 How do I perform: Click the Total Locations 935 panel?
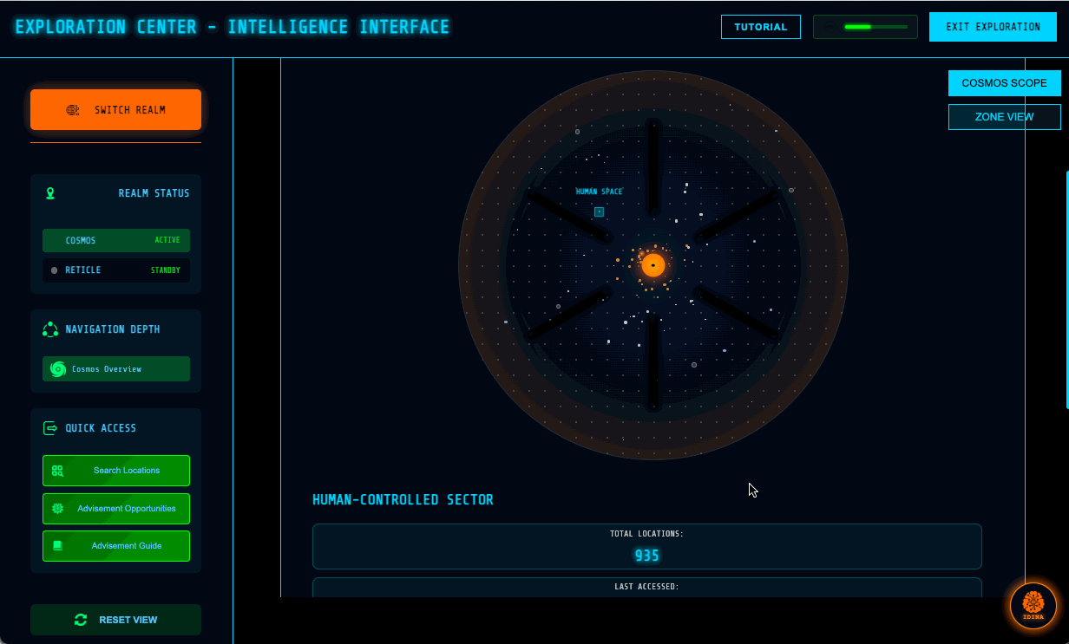pos(646,546)
